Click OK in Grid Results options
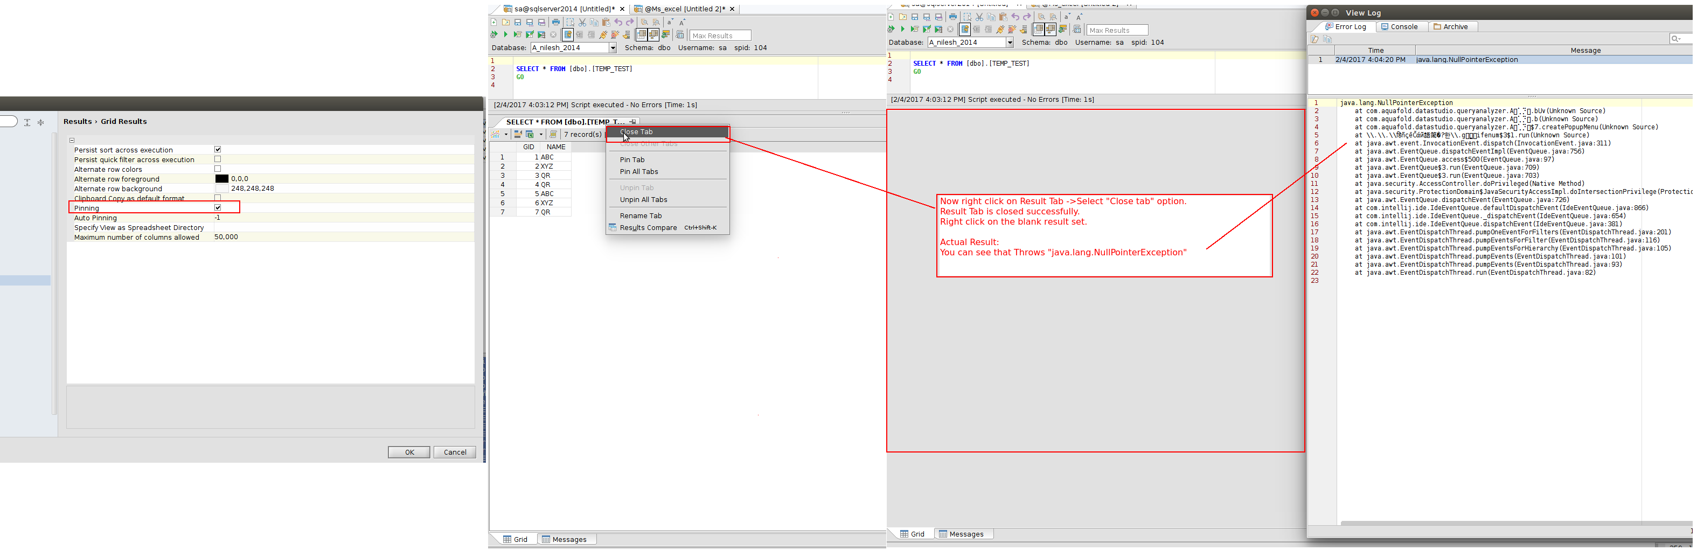1704x550 pixels. point(409,452)
